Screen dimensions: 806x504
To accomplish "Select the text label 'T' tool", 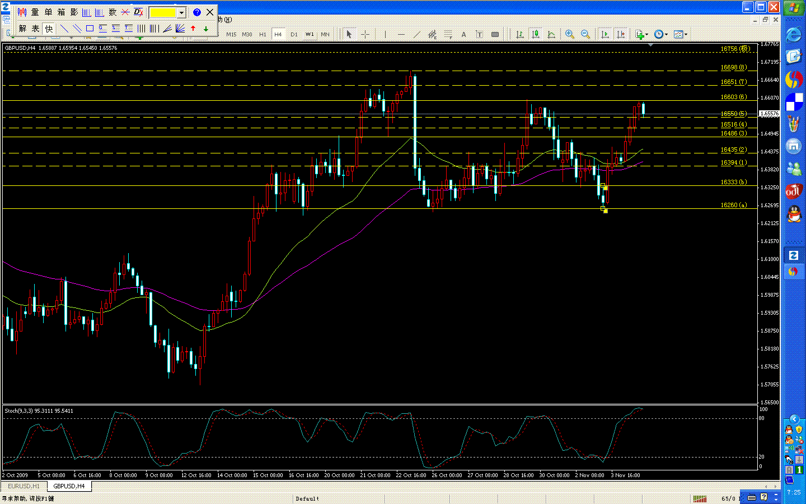I will [x=479, y=34].
